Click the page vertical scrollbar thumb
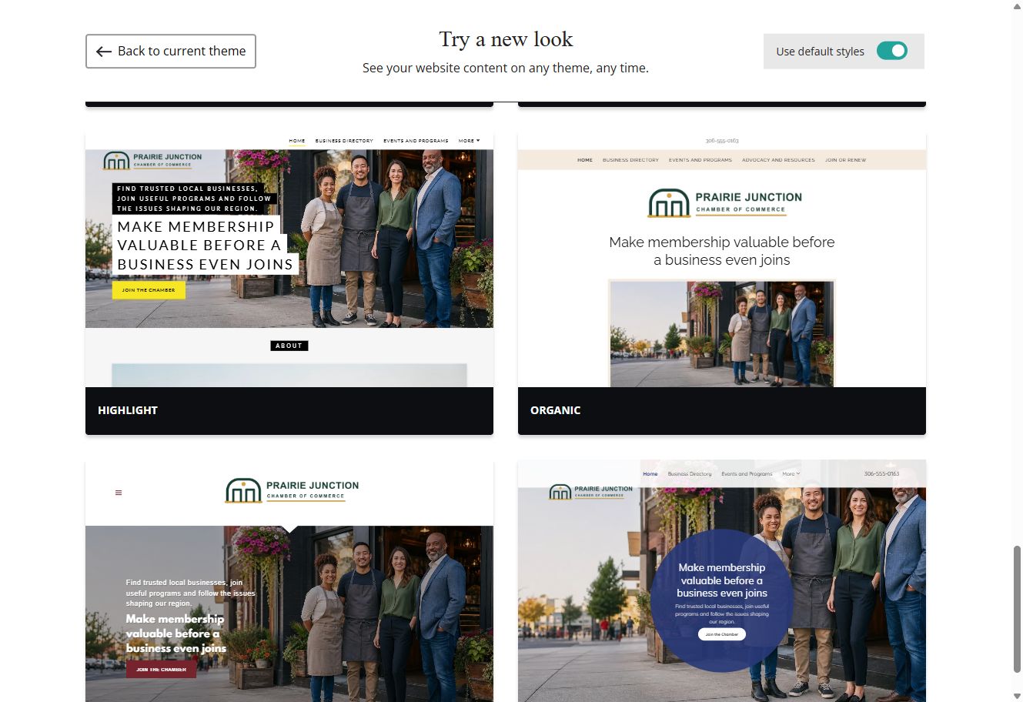This screenshot has height=702, width=1023. [1017, 608]
